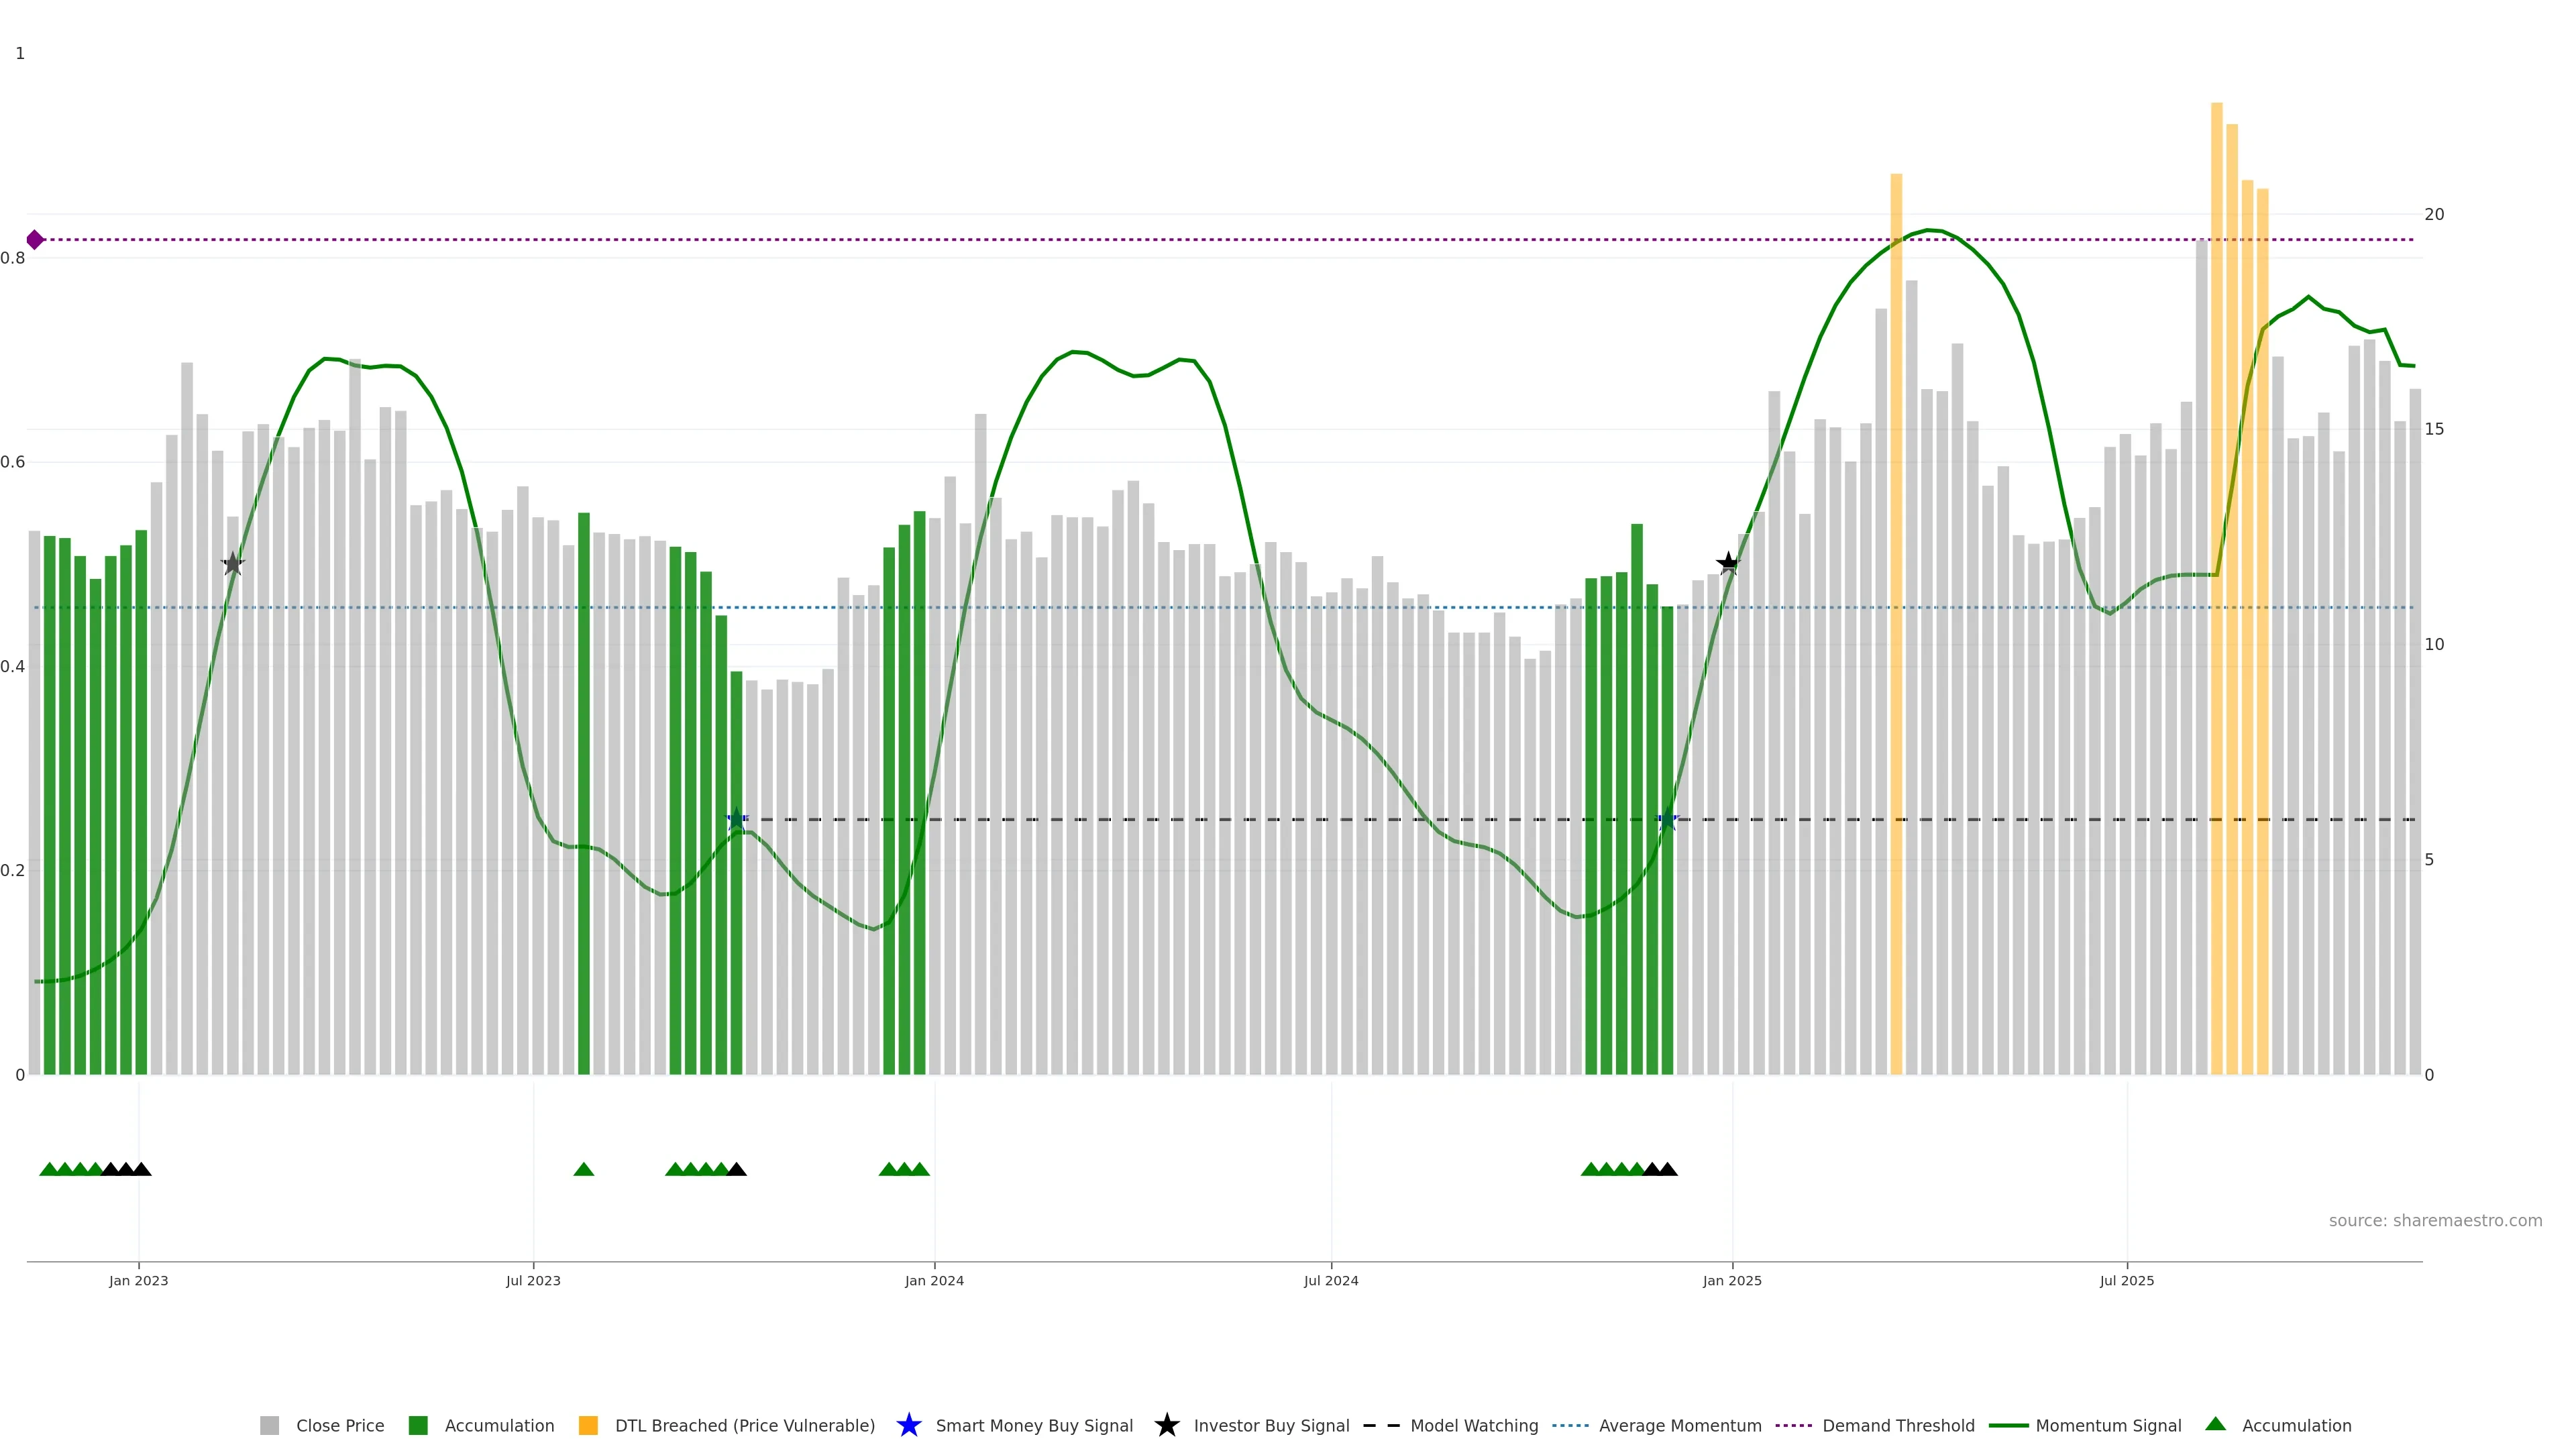Click the blue Smart Money star near Dec 2024
The height and width of the screenshot is (1449, 2576).
tap(1667, 820)
